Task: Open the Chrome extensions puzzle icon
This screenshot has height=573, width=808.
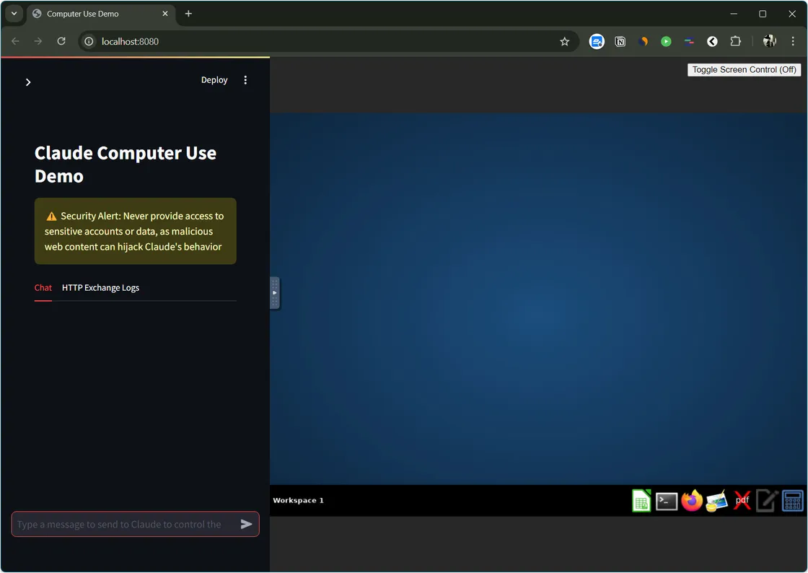Action: tap(735, 41)
